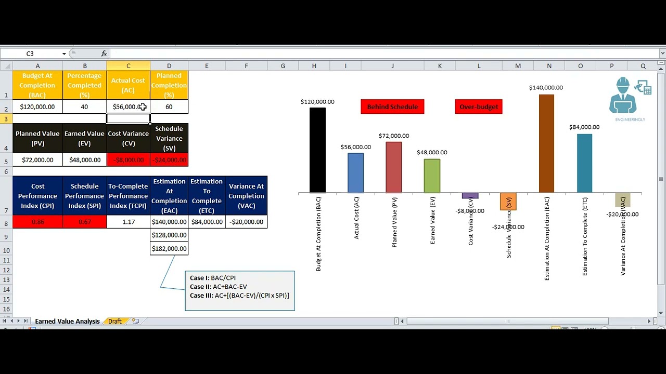This screenshot has width=666, height=374.
Task: Select Planned Value cell $72,000.00
Action: click(37, 160)
